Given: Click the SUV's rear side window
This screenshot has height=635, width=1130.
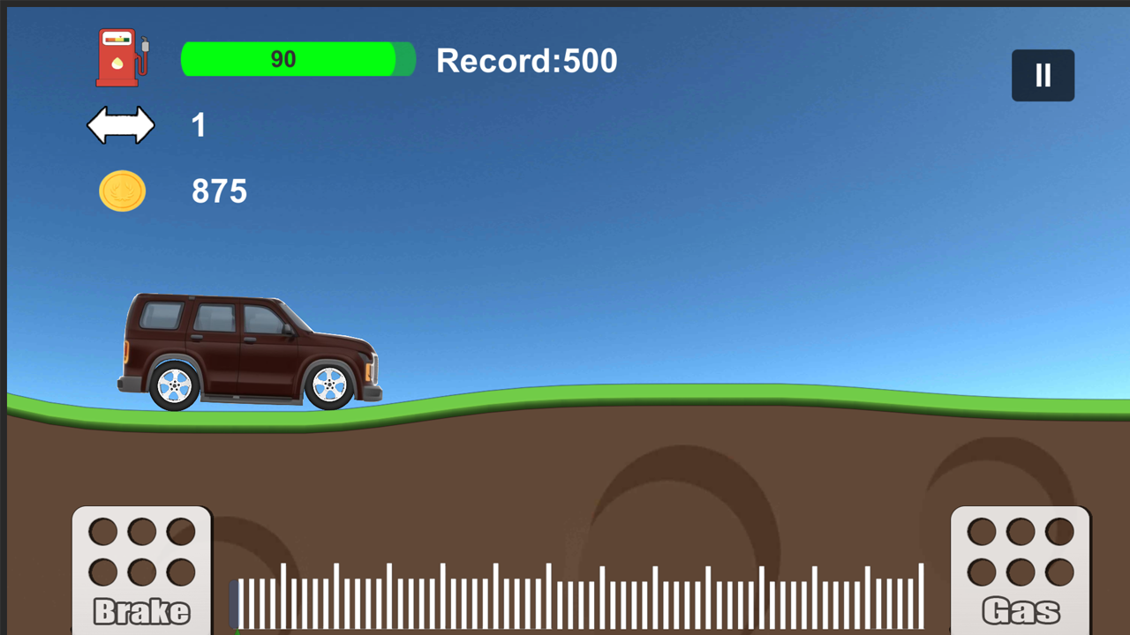Looking at the screenshot, I should click(x=161, y=316).
